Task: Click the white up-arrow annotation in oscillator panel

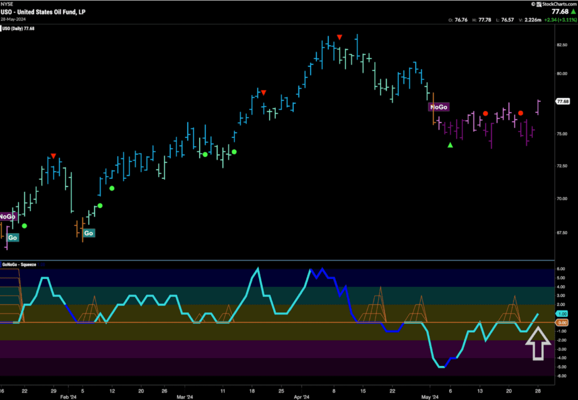Action: point(539,343)
